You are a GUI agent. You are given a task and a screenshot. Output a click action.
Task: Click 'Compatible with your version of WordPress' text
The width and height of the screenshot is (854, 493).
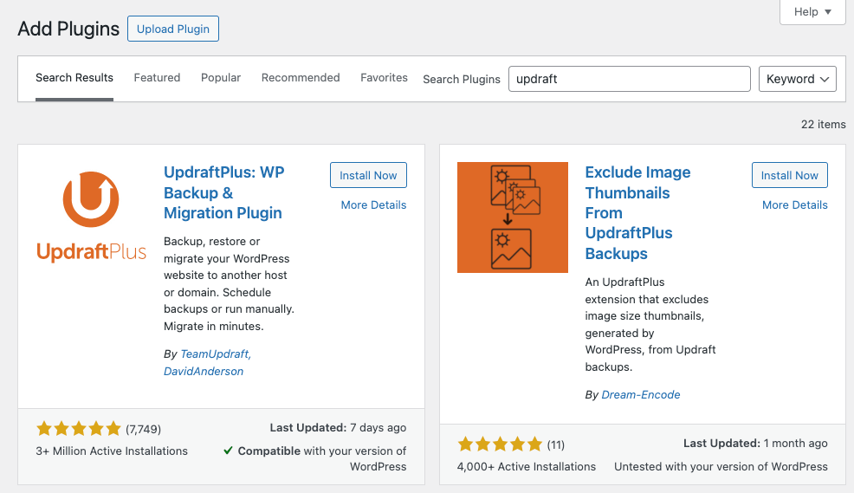322,458
